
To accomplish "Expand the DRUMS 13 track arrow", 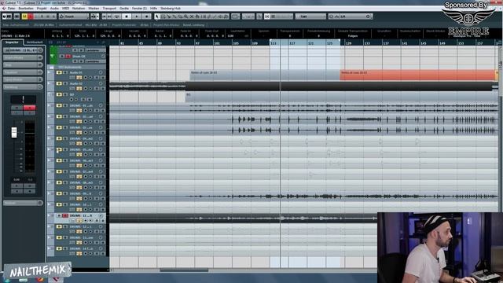I will [x=49, y=237].
